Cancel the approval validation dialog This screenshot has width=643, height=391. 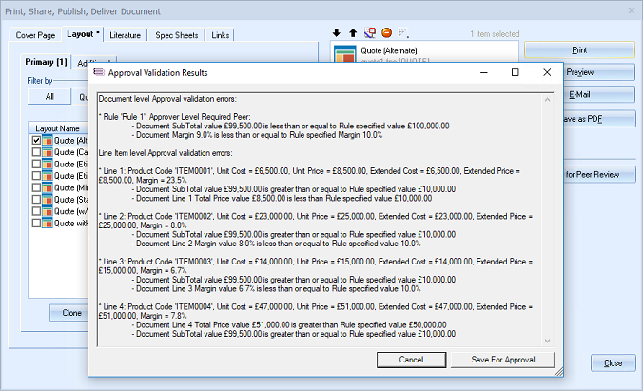click(x=411, y=360)
